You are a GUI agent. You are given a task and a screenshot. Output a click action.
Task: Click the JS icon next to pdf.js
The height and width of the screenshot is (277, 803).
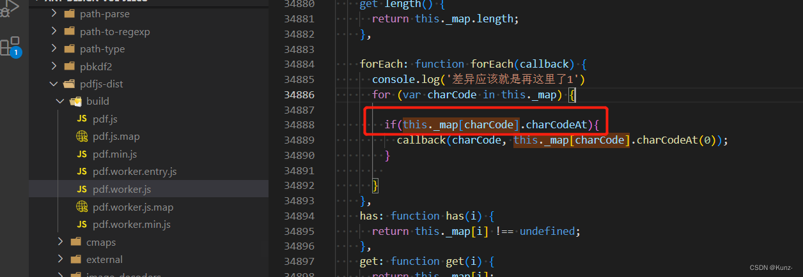pos(82,119)
